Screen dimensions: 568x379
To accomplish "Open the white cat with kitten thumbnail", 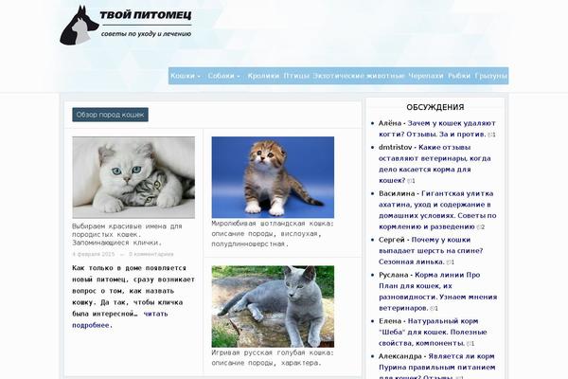I will click(x=133, y=177).
